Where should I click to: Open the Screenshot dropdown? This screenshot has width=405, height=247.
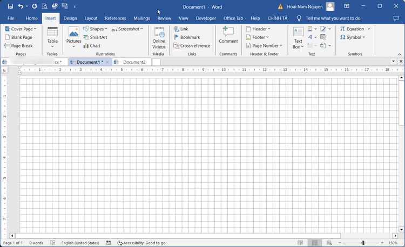127,29
